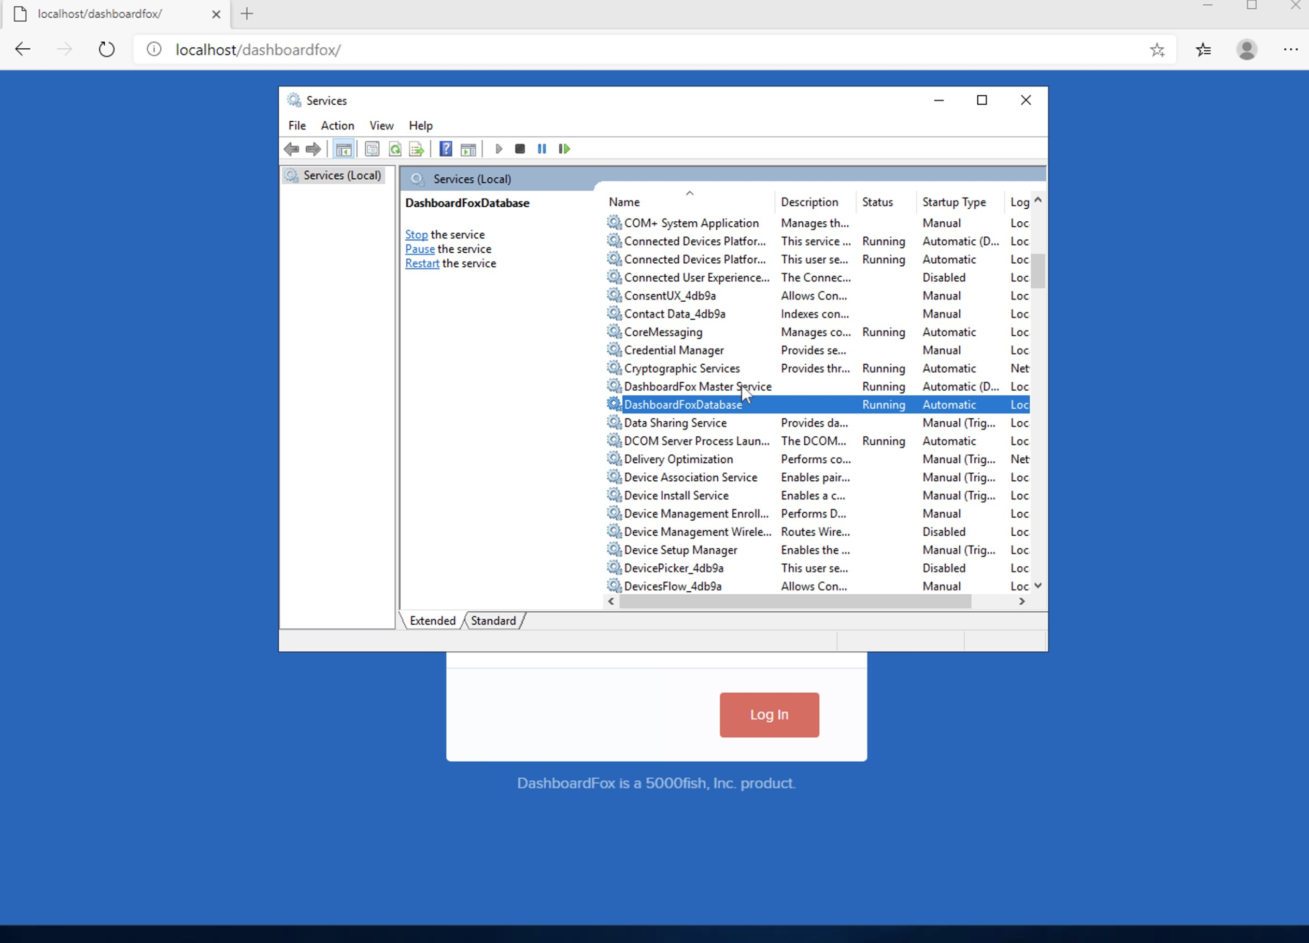This screenshot has height=943, width=1309.
Task: Select the Credential Manager service
Action: [817, 350]
